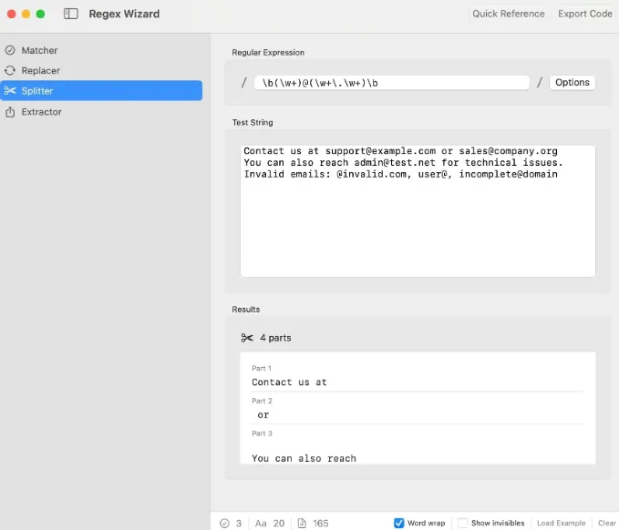
Task: Click the Clear button
Action: [x=607, y=524]
